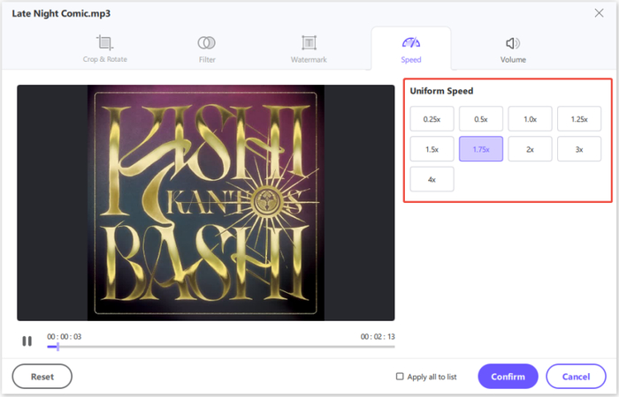619x397 pixels.
Task: Switch to the Filter tab label
Action: coord(207,60)
